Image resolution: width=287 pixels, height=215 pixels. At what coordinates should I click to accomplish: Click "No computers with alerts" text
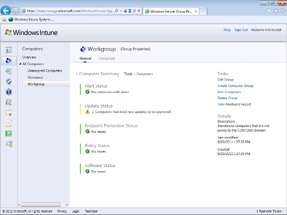pyautogui.click(x=110, y=92)
